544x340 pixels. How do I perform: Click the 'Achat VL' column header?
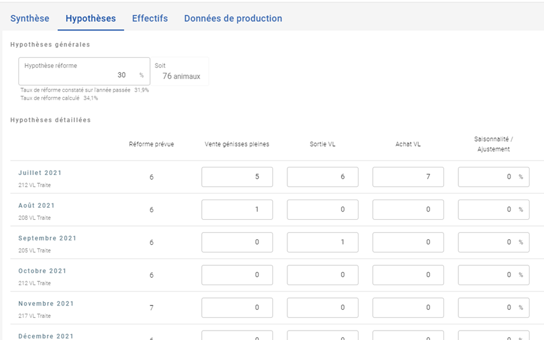click(408, 144)
